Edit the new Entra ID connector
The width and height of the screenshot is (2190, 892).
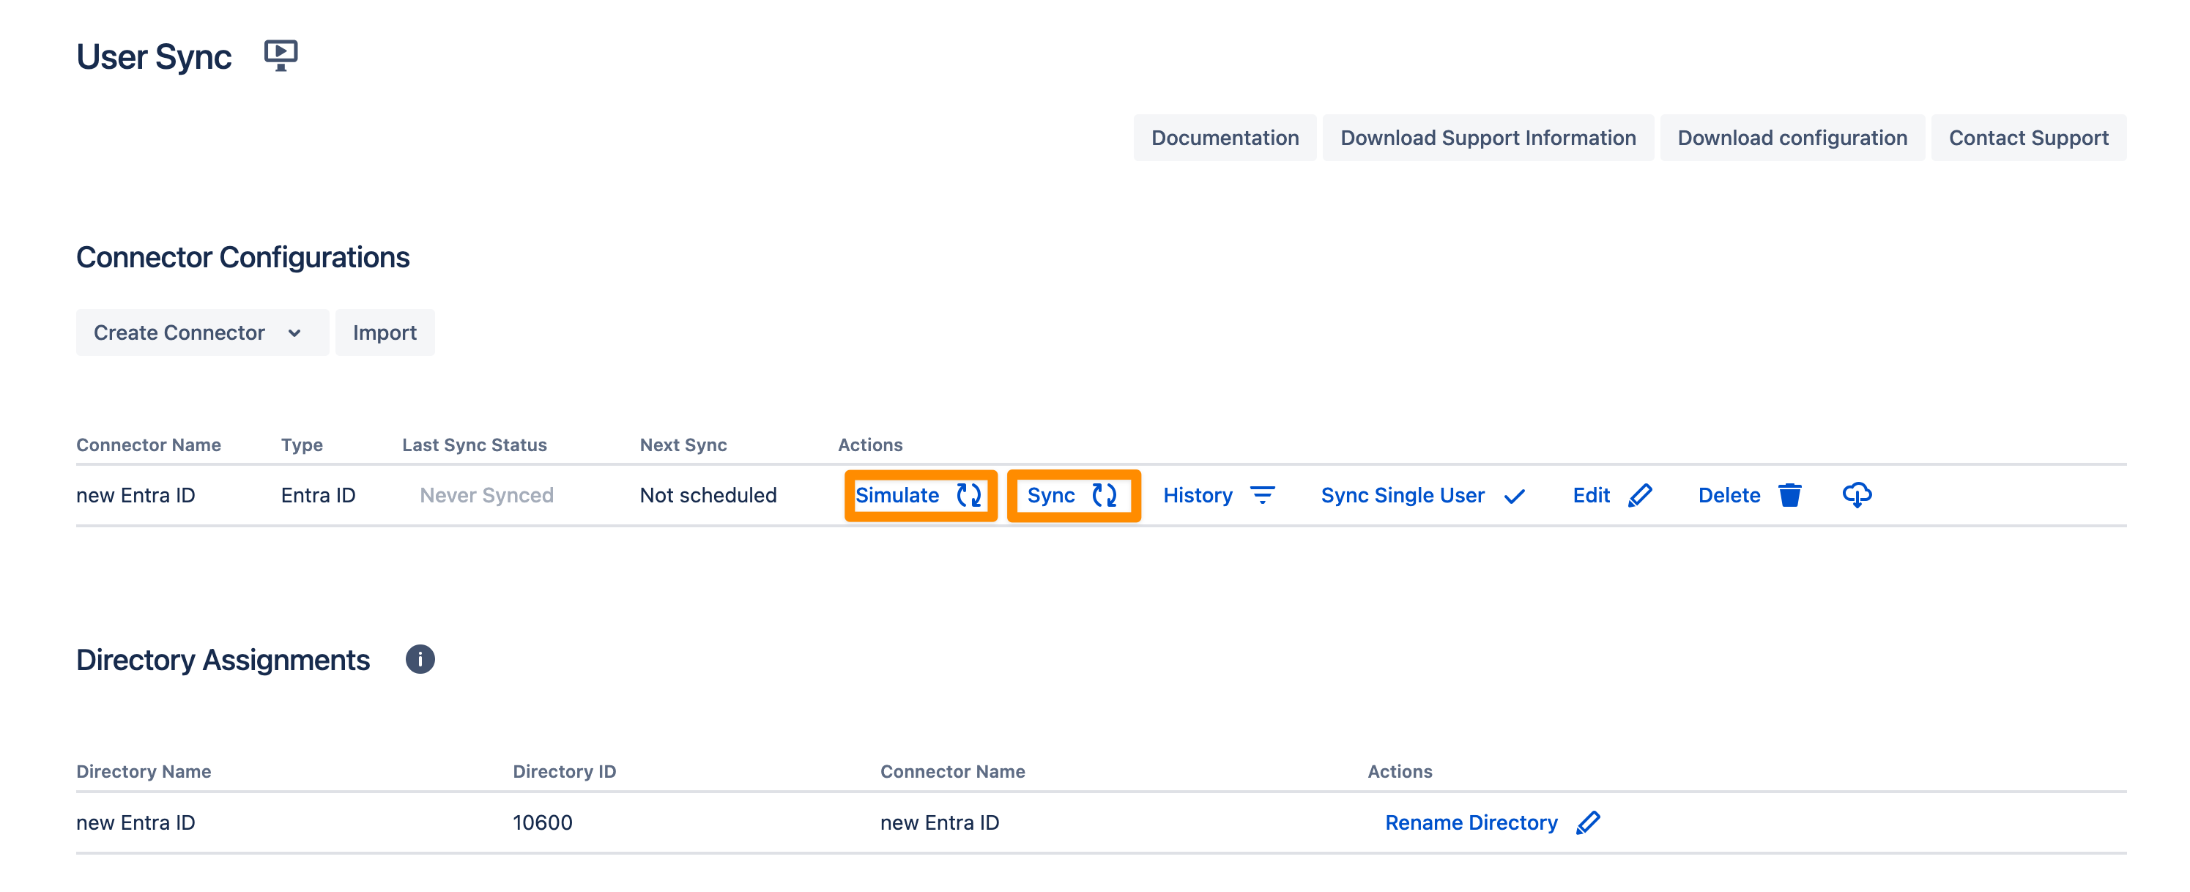pyautogui.click(x=1612, y=495)
